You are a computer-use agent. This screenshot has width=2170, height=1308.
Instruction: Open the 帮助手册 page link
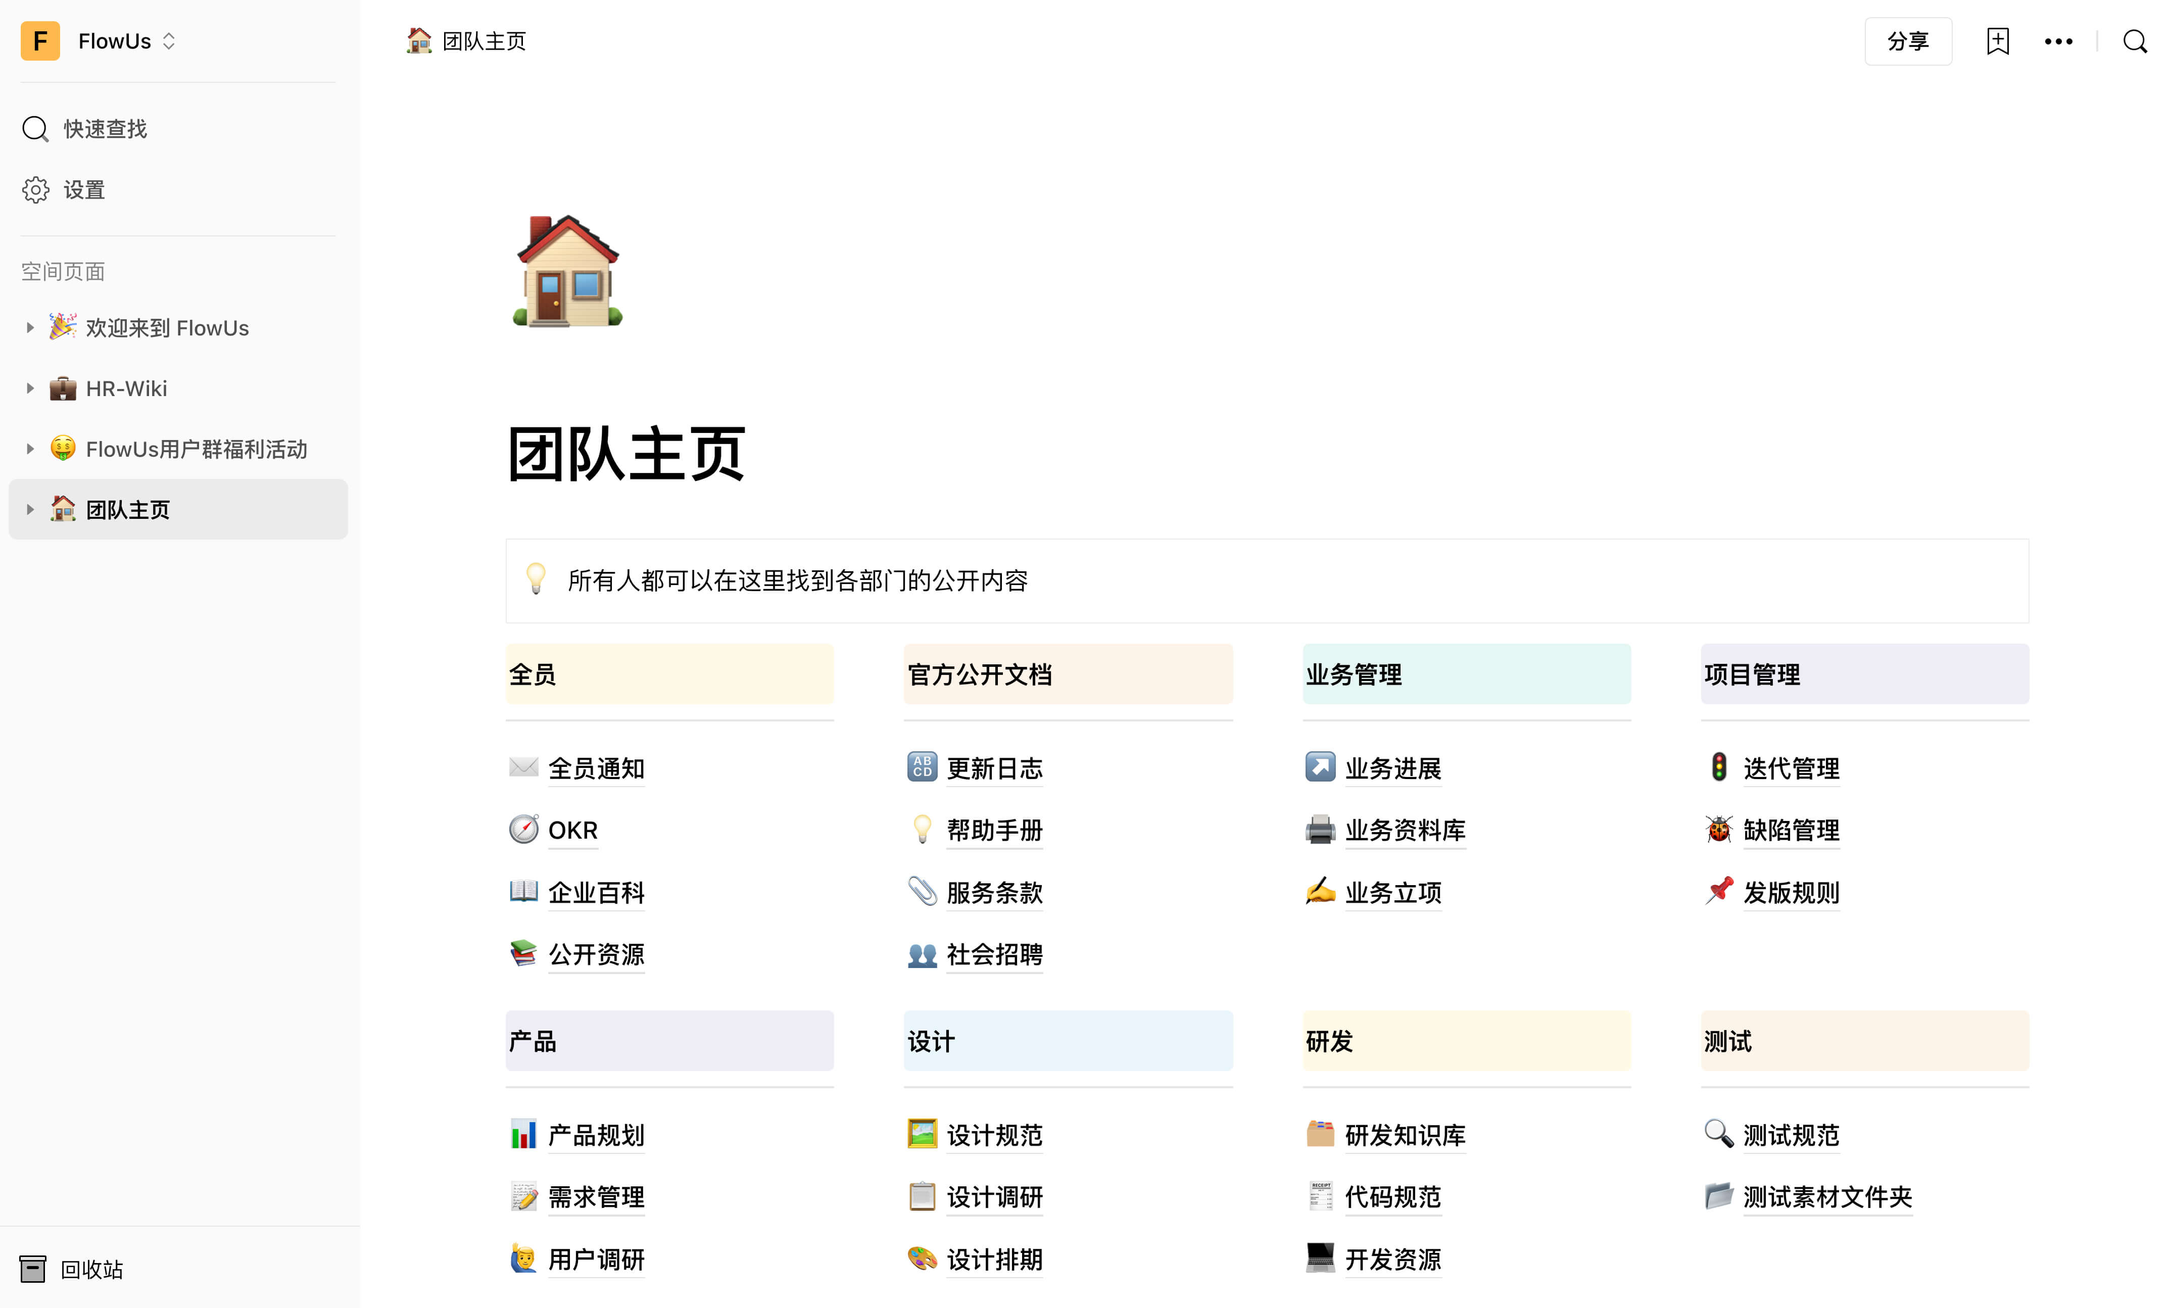[x=994, y=830]
